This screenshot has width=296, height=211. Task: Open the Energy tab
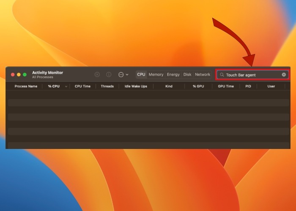point(173,75)
